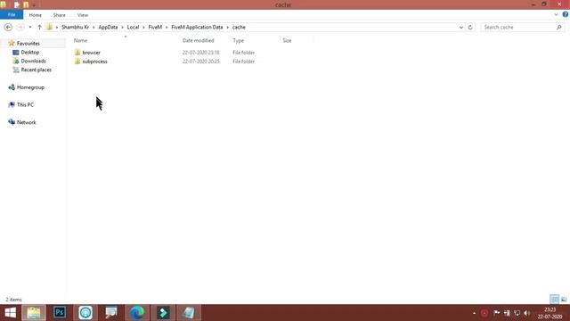Open Desktop in navigation pane
The height and width of the screenshot is (321, 570).
click(x=29, y=53)
